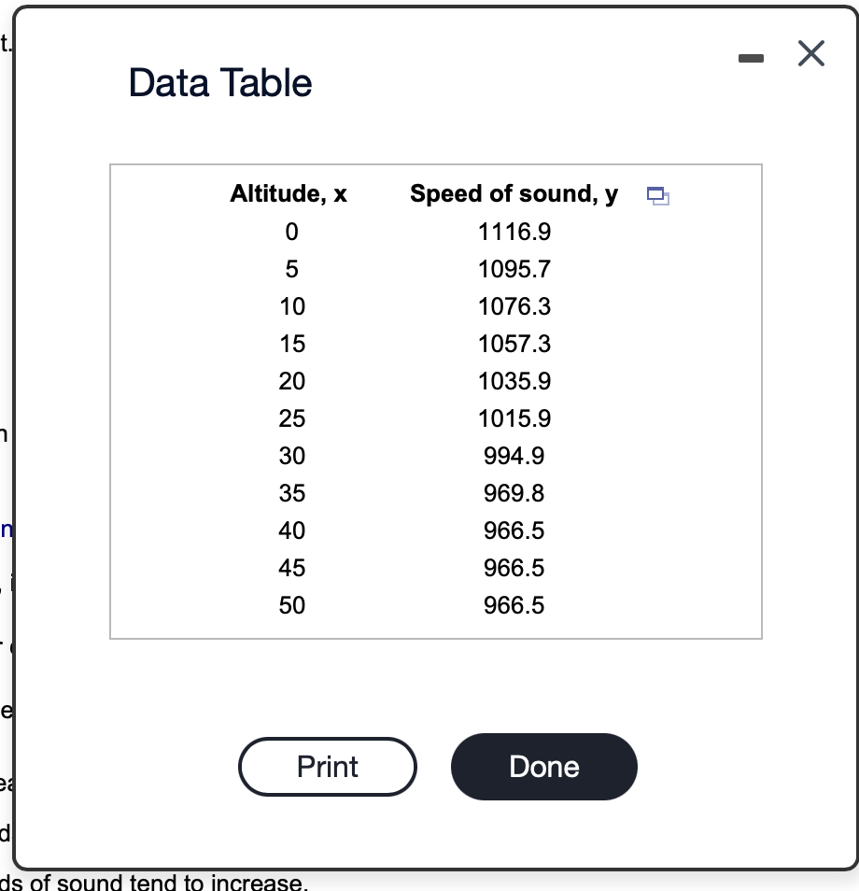Close the Data Table dialog with the X
This screenshot has height=891, width=859.
810,53
